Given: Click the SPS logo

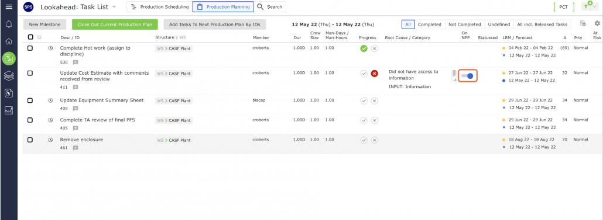Looking at the screenshot, I should pos(28,6).
